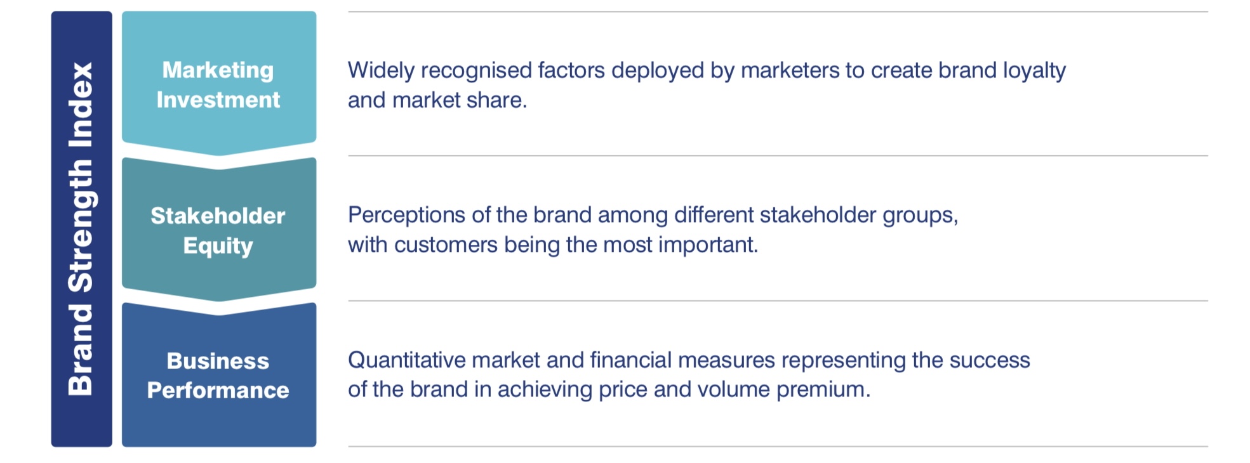Click the "and market share." text line

click(437, 100)
